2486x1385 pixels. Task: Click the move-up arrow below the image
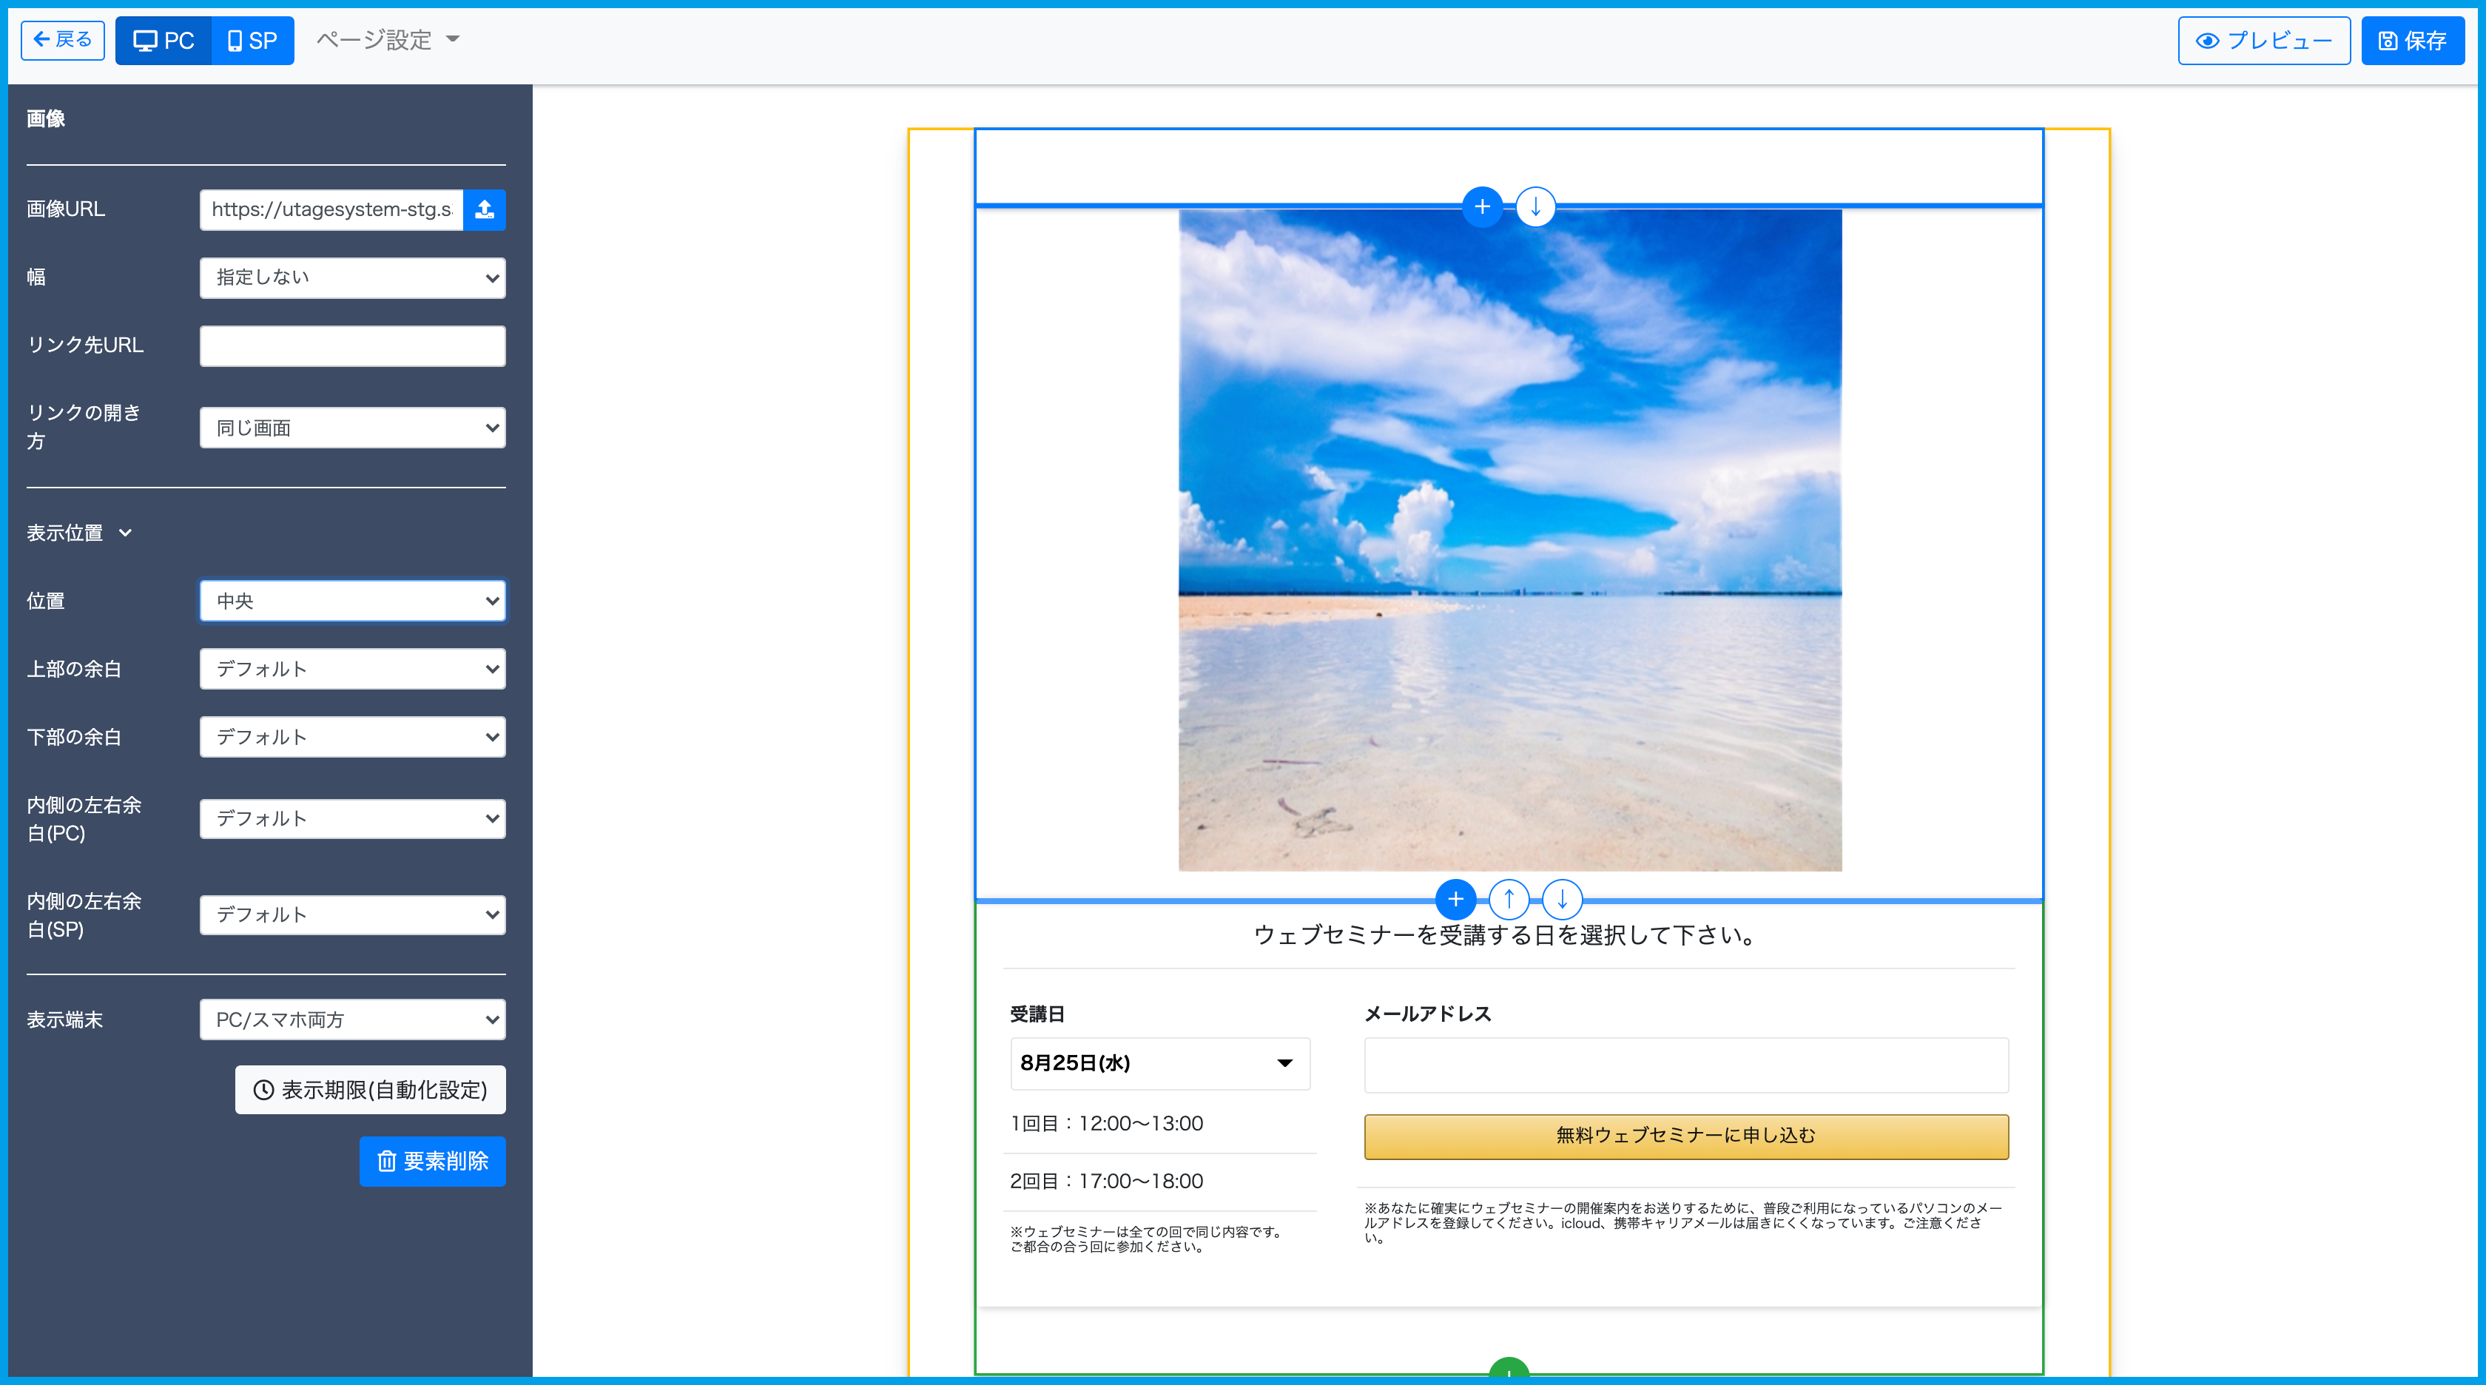coord(1509,900)
